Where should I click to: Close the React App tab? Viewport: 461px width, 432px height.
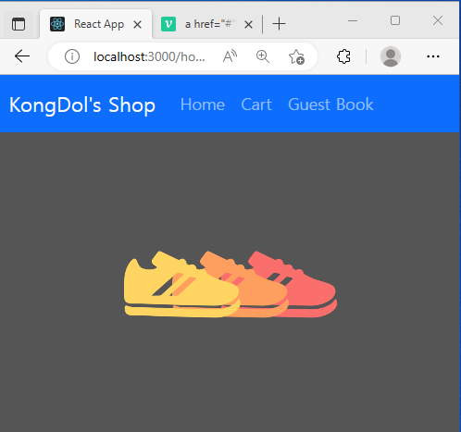click(137, 24)
